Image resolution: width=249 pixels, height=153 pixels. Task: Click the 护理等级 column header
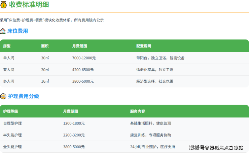coord(10,111)
